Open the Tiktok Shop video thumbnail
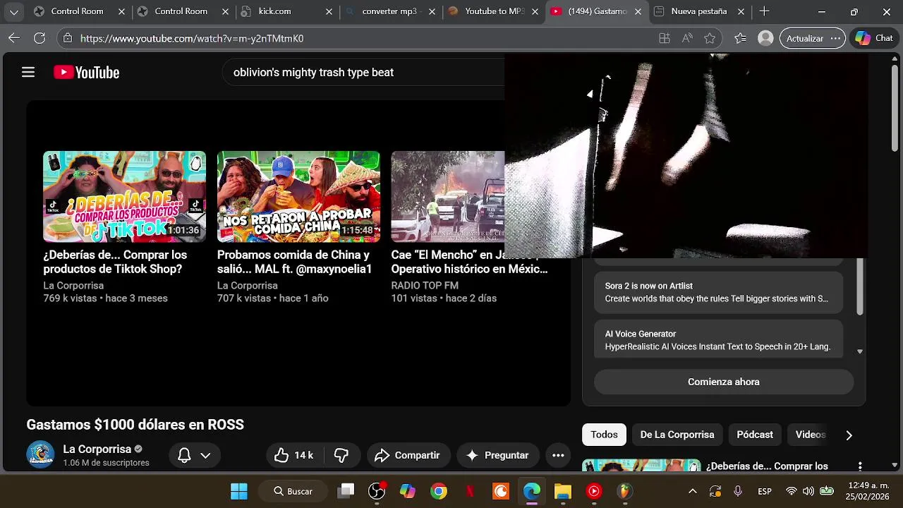Screen dimensions: 903x508 pos(124,197)
